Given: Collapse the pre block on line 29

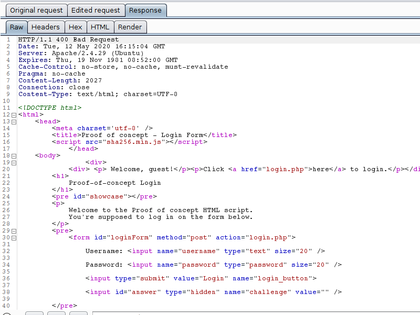Looking at the screenshot, I should 14,231.
